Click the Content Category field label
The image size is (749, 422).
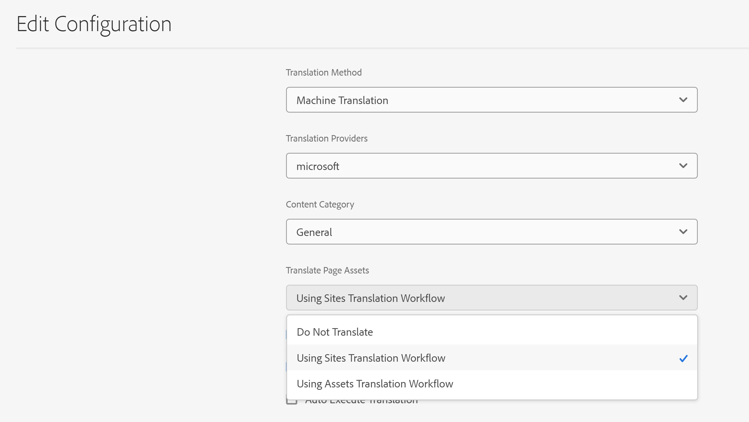coord(320,205)
